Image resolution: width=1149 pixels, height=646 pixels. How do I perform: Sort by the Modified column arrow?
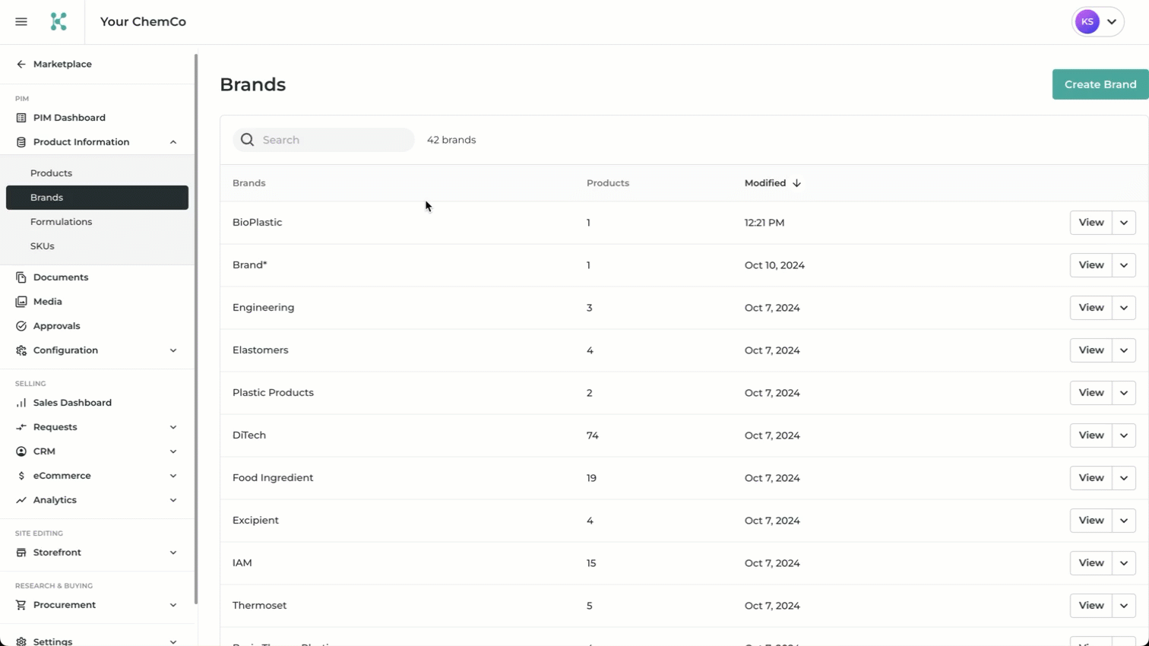(796, 183)
